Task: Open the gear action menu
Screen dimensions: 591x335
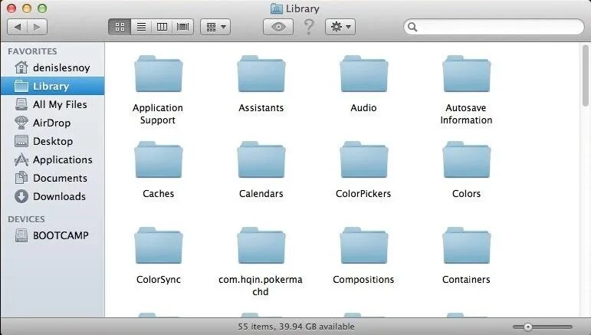Action: pyautogui.click(x=340, y=27)
